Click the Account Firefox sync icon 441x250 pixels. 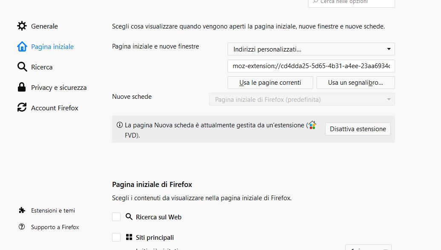(x=22, y=107)
